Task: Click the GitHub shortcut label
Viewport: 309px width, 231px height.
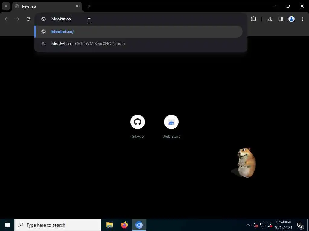Action: click(138, 136)
